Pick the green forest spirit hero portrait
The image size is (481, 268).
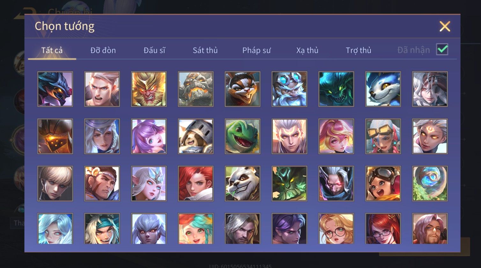pyautogui.click(x=289, y=183)
